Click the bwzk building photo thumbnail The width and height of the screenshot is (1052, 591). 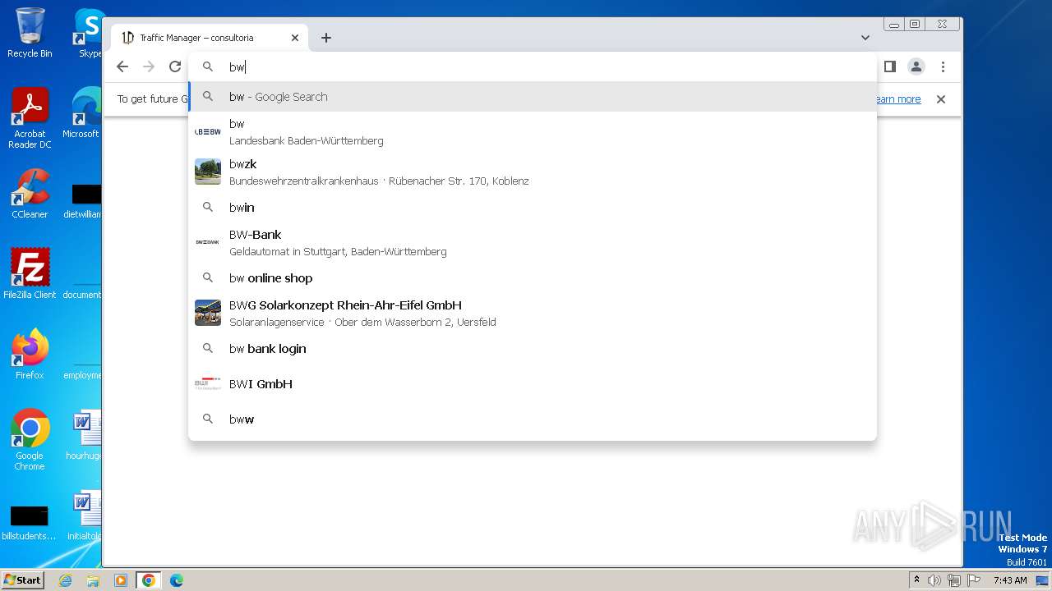pyautogui.click(x=208, y=172)
